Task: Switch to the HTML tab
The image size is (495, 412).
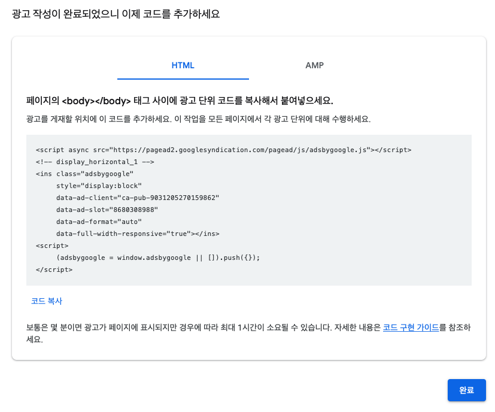Action: [183, 65]
